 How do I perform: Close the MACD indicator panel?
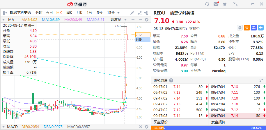[141, 127]
